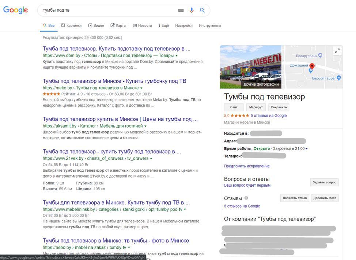Switch to the Видео tab
The height and width of the screenshot is (260, 356).
click(x=96, y=26)
